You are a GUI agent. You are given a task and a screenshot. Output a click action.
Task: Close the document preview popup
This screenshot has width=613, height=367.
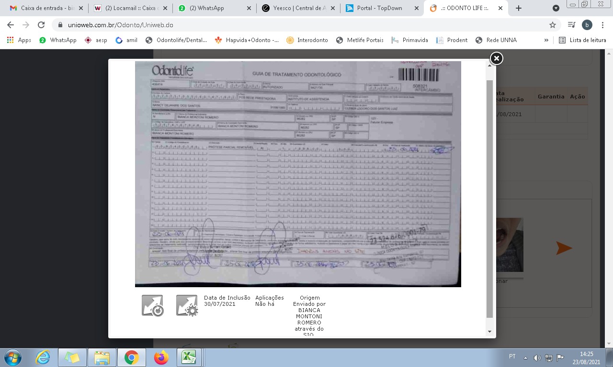[497, 58]
